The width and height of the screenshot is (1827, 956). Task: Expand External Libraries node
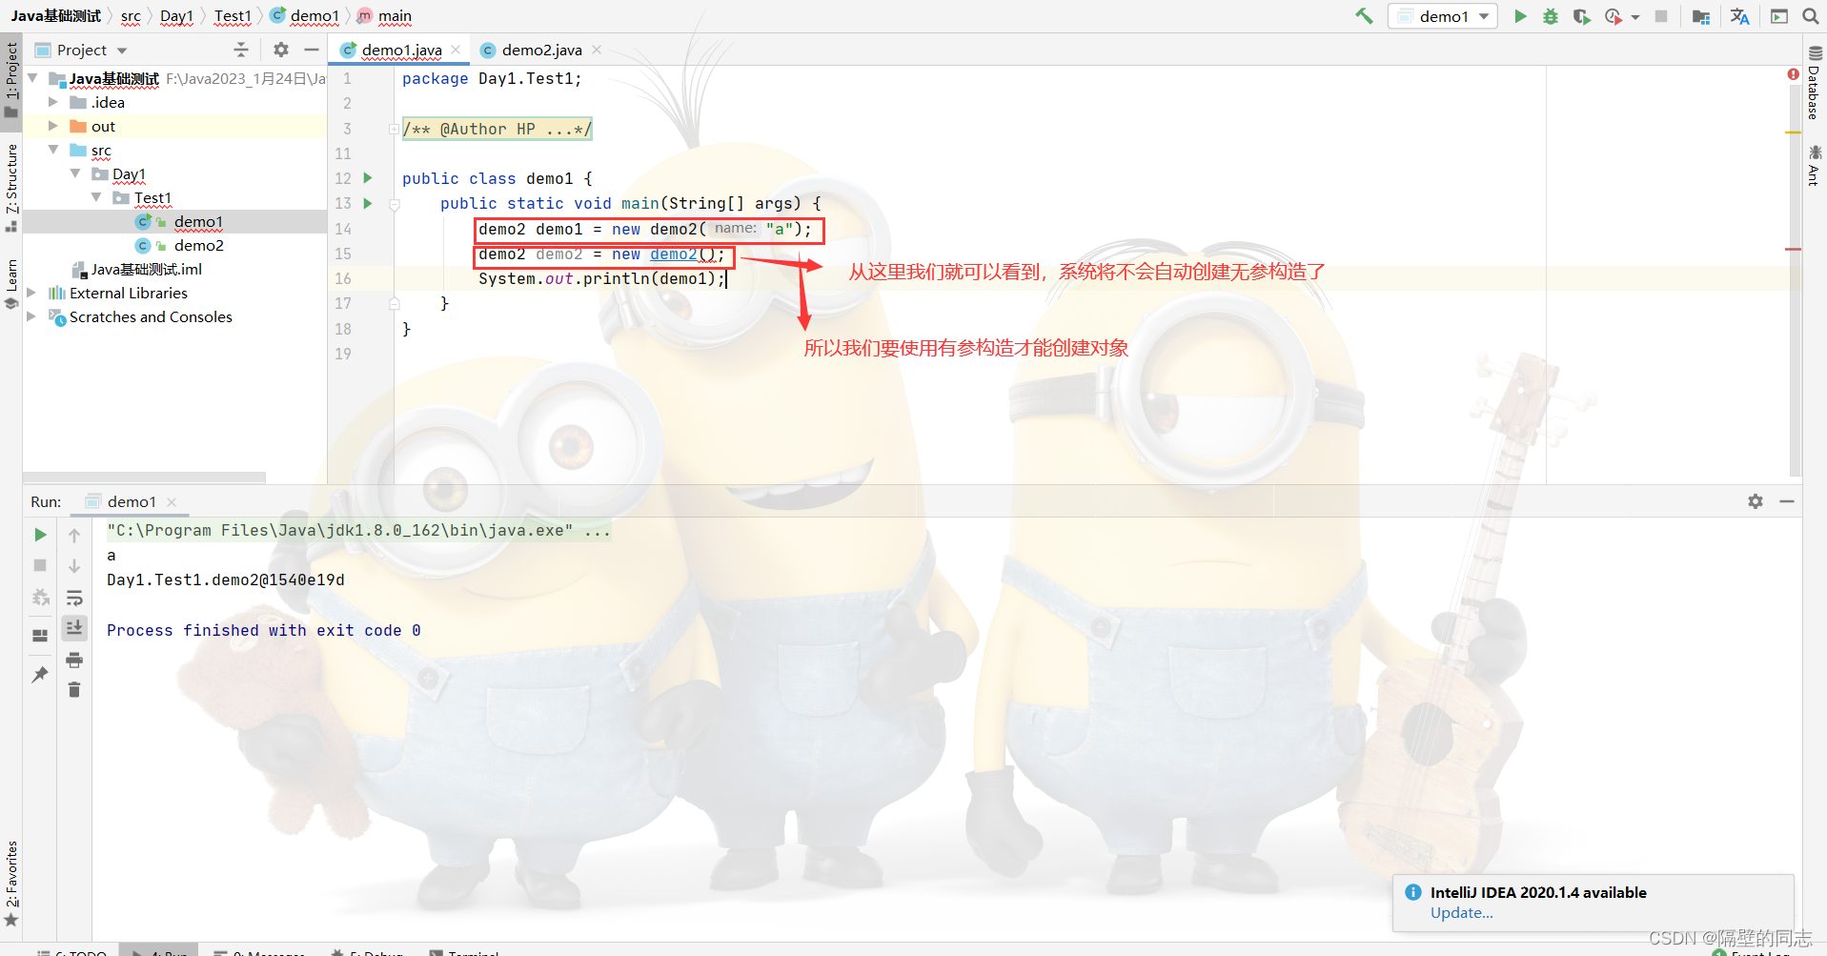tap(31, 293)
